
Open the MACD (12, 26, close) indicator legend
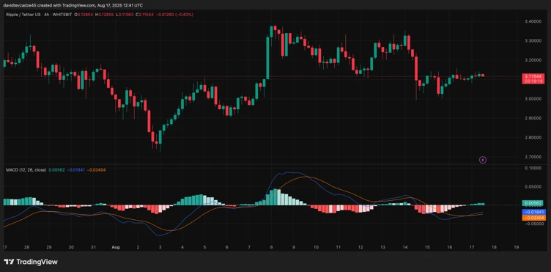26,170
